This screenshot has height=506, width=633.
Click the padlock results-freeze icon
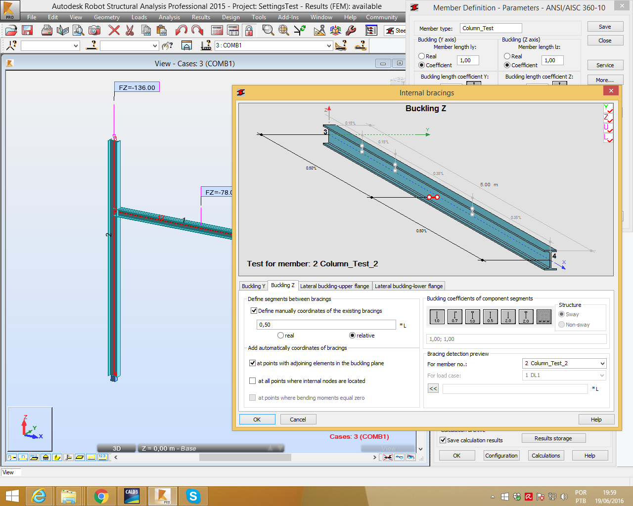[249, 31]
